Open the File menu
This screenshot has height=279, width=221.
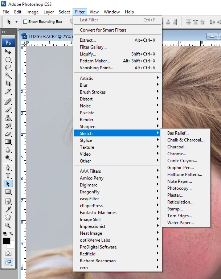pyautogui.click(x=6, y=12)
